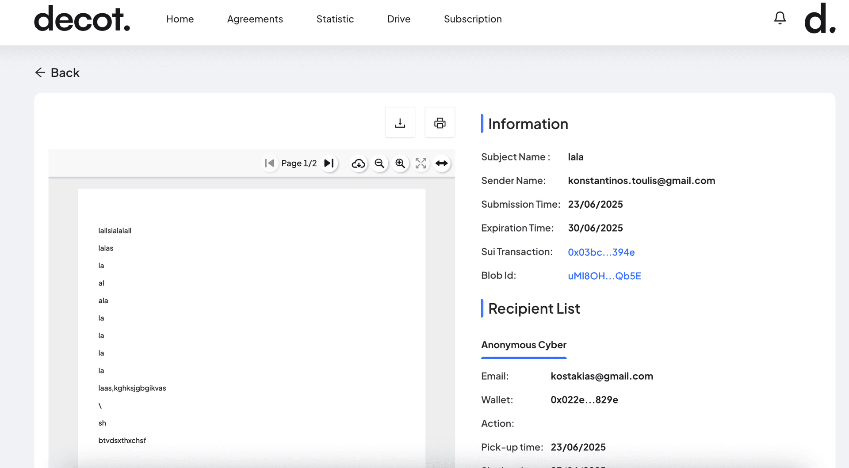Go to the Home page
849x468 pixels.
[x=180, y=19]
